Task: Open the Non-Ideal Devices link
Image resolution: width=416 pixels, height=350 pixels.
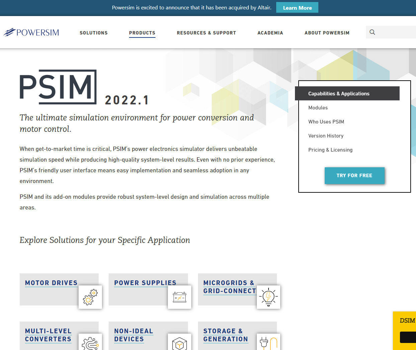Action: pyautogui.click(x=133, y=335)
